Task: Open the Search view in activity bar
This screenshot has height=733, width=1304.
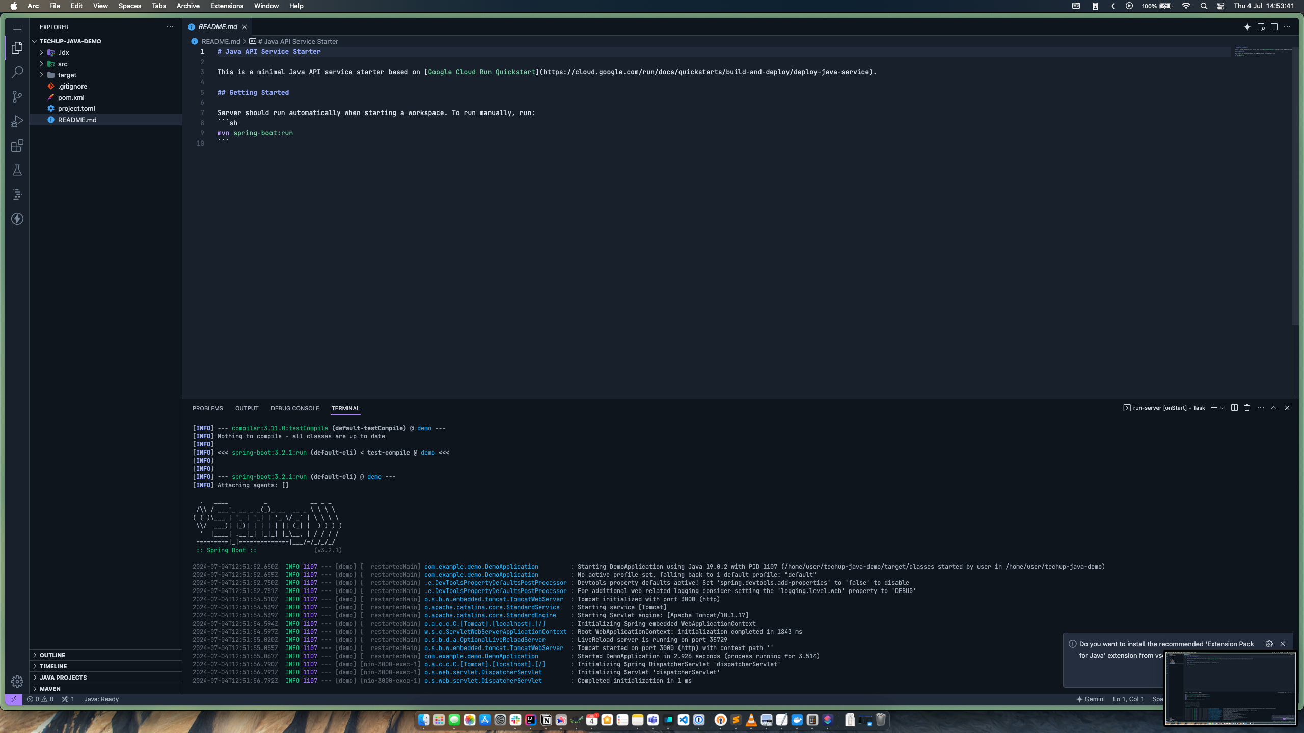Action: (17, 72)
